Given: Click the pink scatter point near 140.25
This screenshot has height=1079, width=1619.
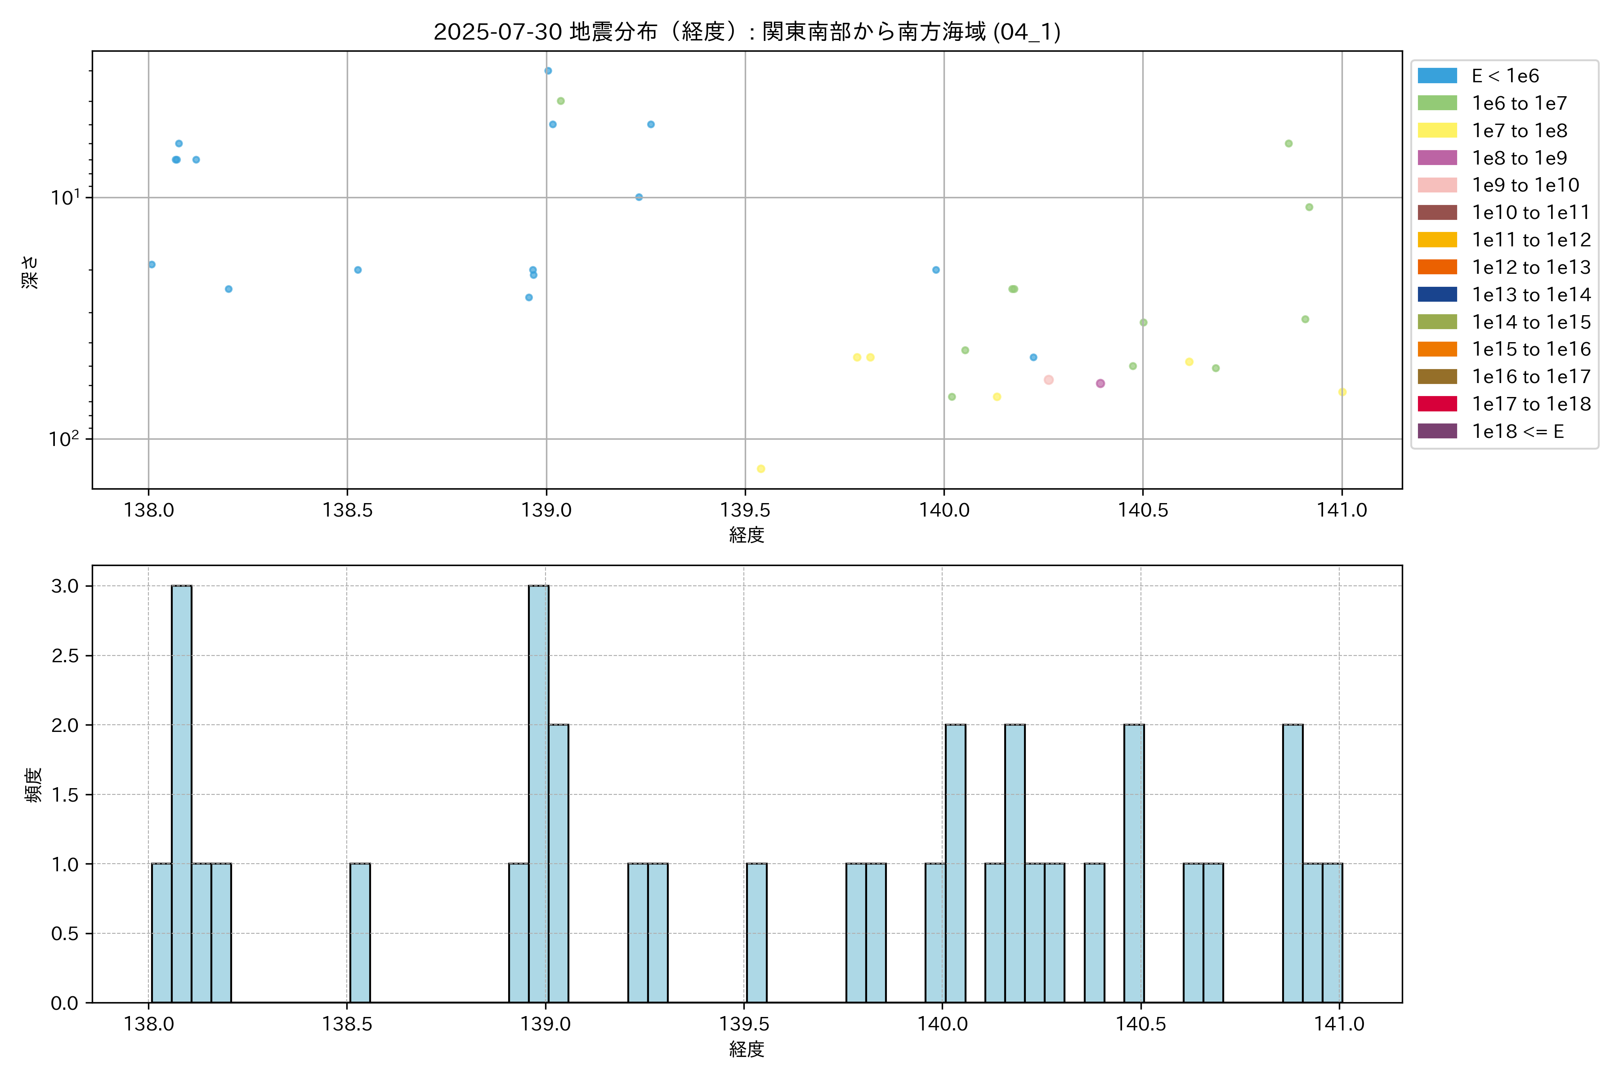Looking at the screenshot, I should coord(1048,380).
